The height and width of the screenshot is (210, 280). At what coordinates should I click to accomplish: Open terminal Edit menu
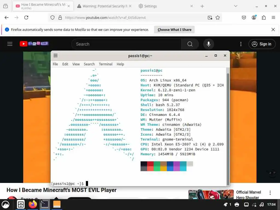[x=65, y=64]
